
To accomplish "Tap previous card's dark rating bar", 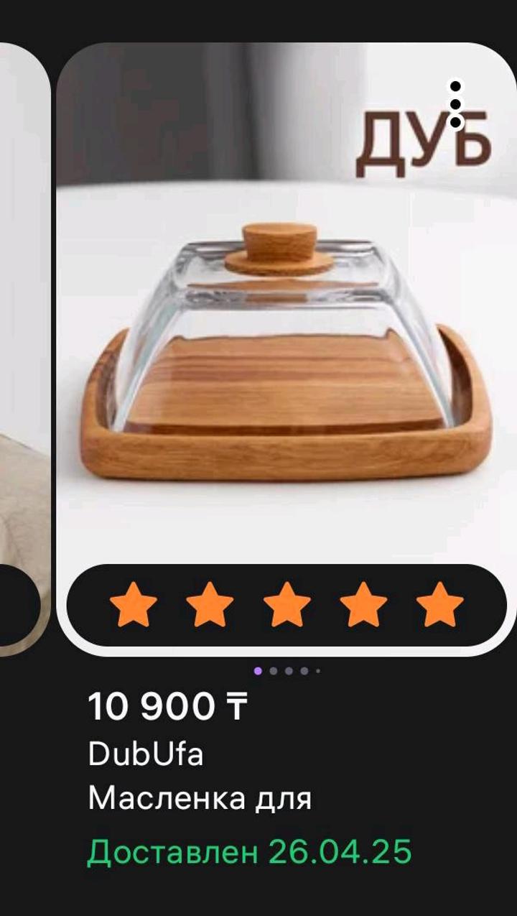I will [x=20, y=605].
